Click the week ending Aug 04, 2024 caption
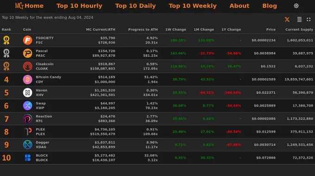This screenshot has height=176, width=315. click(x=47, y=18)
